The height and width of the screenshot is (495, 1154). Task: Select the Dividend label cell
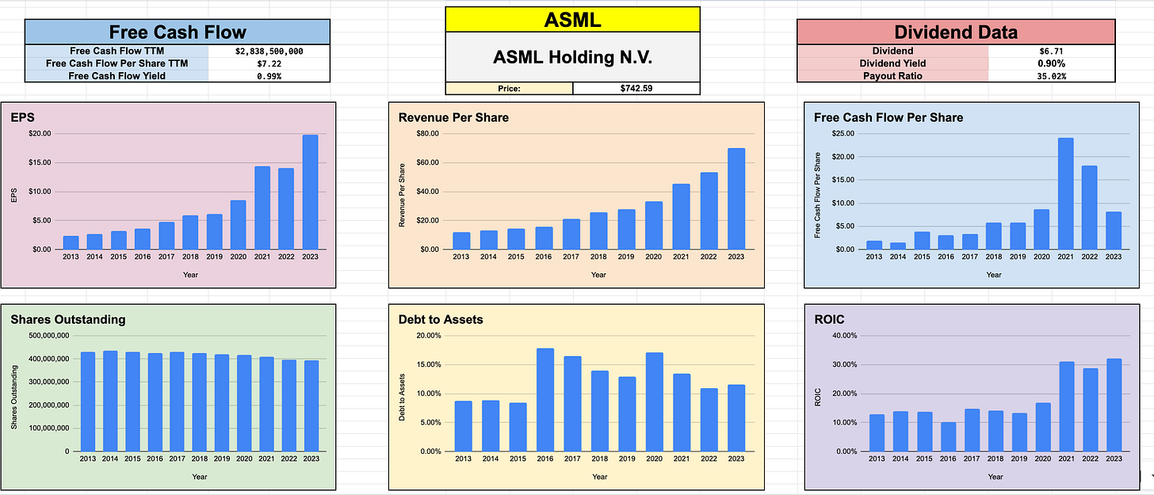point(893,51)
